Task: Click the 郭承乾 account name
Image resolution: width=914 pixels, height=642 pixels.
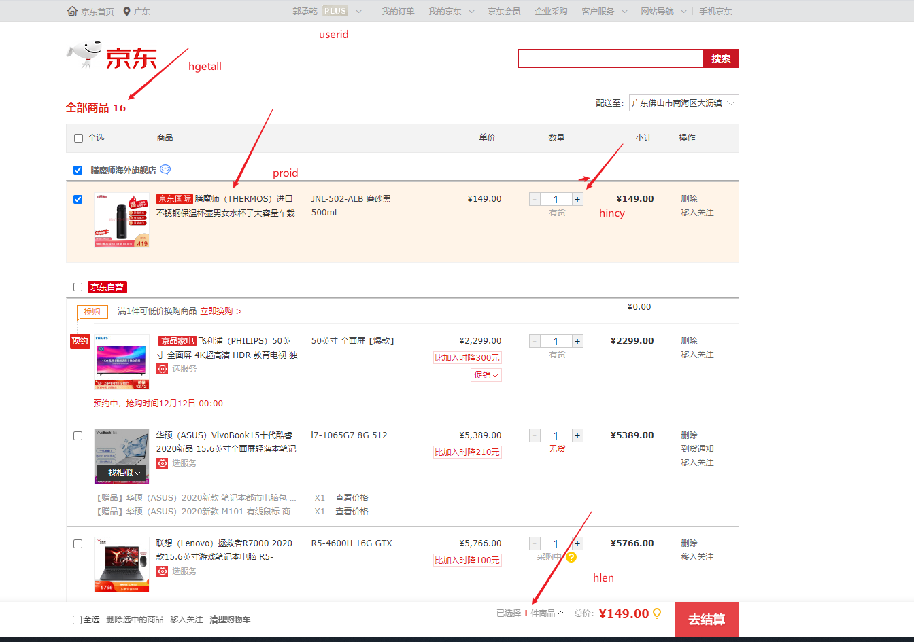Action: (x=305, y=12)
